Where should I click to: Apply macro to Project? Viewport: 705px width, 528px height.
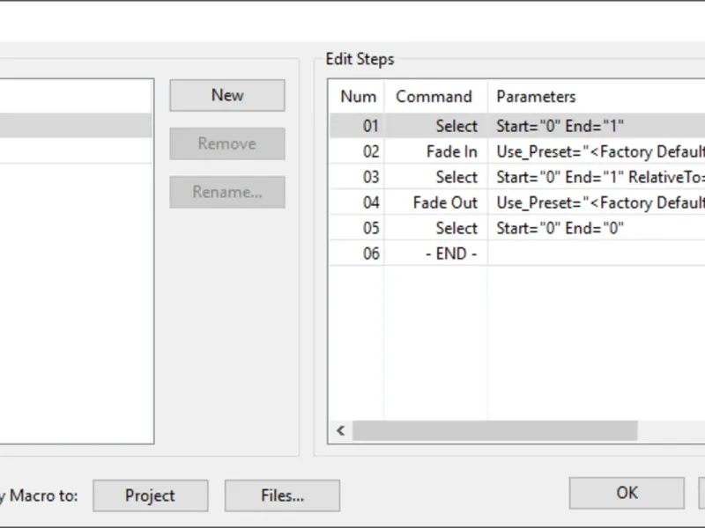point(150,495)
